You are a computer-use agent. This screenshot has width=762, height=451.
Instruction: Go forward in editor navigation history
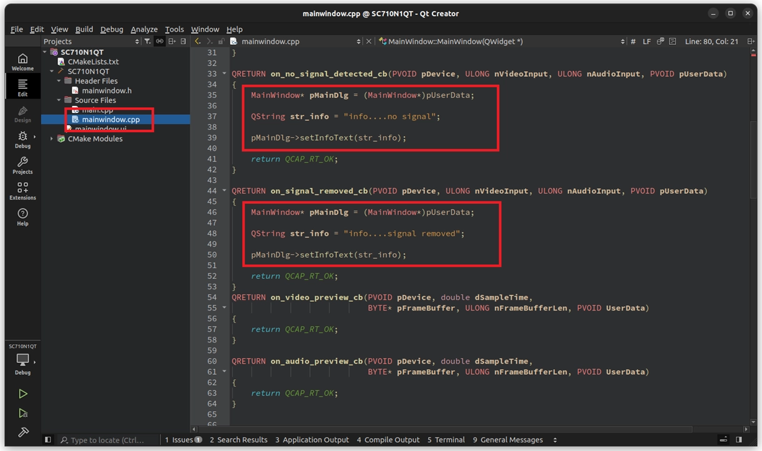[x=209, y=41]
